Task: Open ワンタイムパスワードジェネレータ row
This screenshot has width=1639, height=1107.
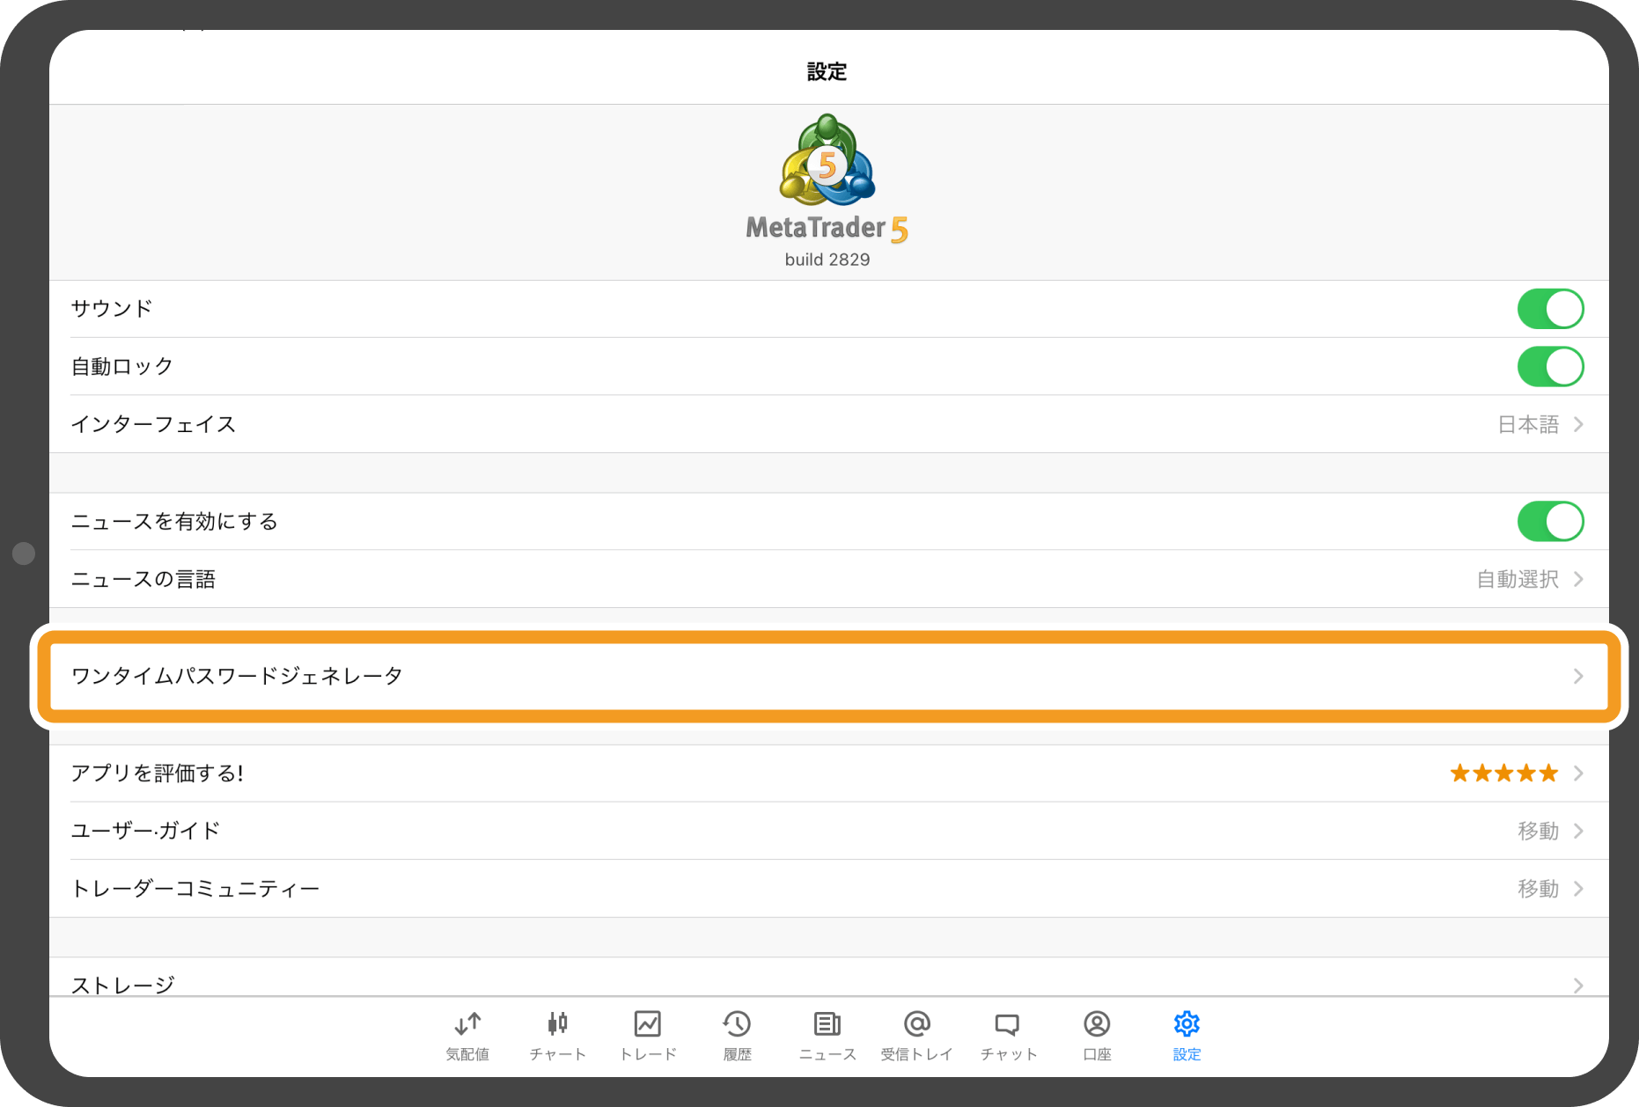Action: point(829,676)
